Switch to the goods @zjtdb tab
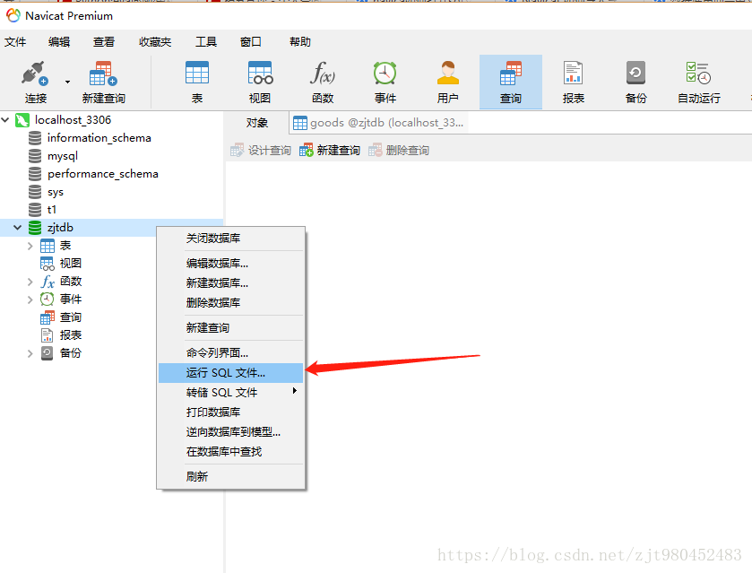The width and height of the screenshot is (752, 573). point(379,123)
